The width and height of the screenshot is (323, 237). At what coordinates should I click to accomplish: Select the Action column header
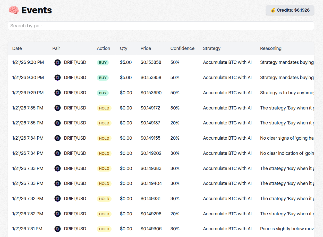103,48
